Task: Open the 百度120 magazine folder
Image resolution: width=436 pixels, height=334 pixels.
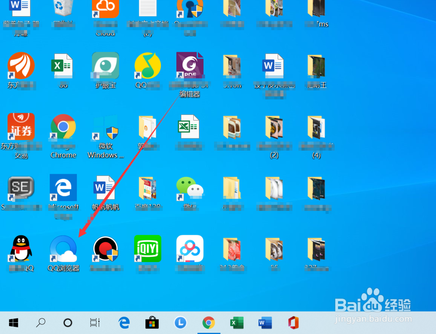Action: 148,188
